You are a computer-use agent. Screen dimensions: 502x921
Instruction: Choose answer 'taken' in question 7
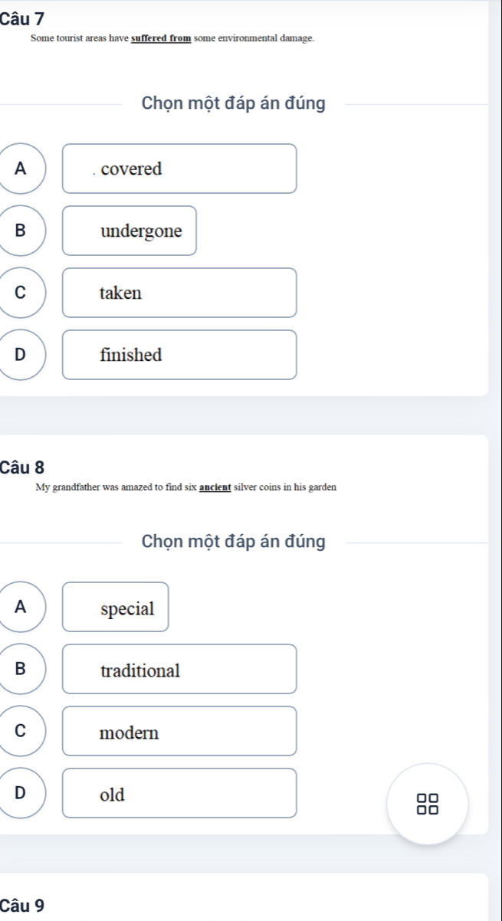click(179, 293)
